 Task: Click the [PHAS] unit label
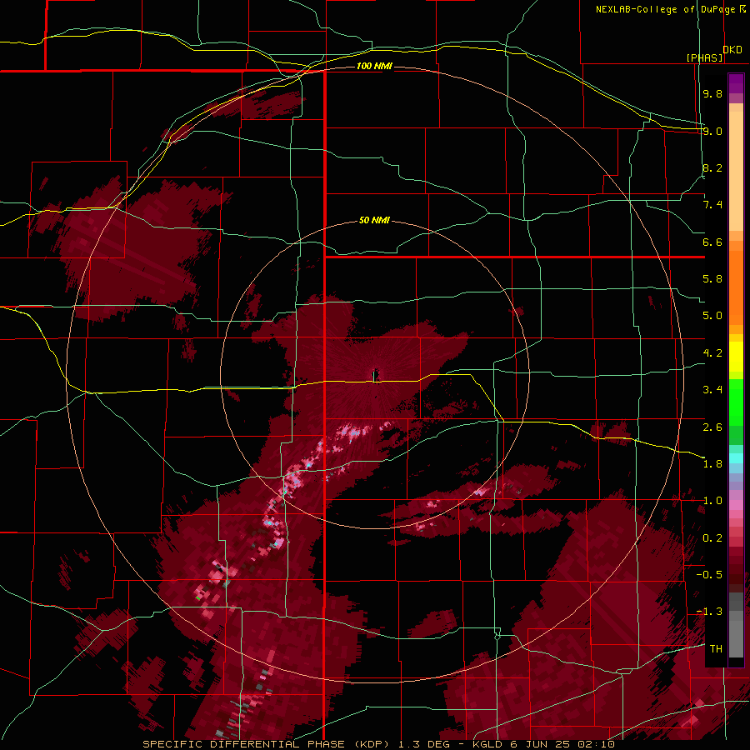[x=704, y=57]
